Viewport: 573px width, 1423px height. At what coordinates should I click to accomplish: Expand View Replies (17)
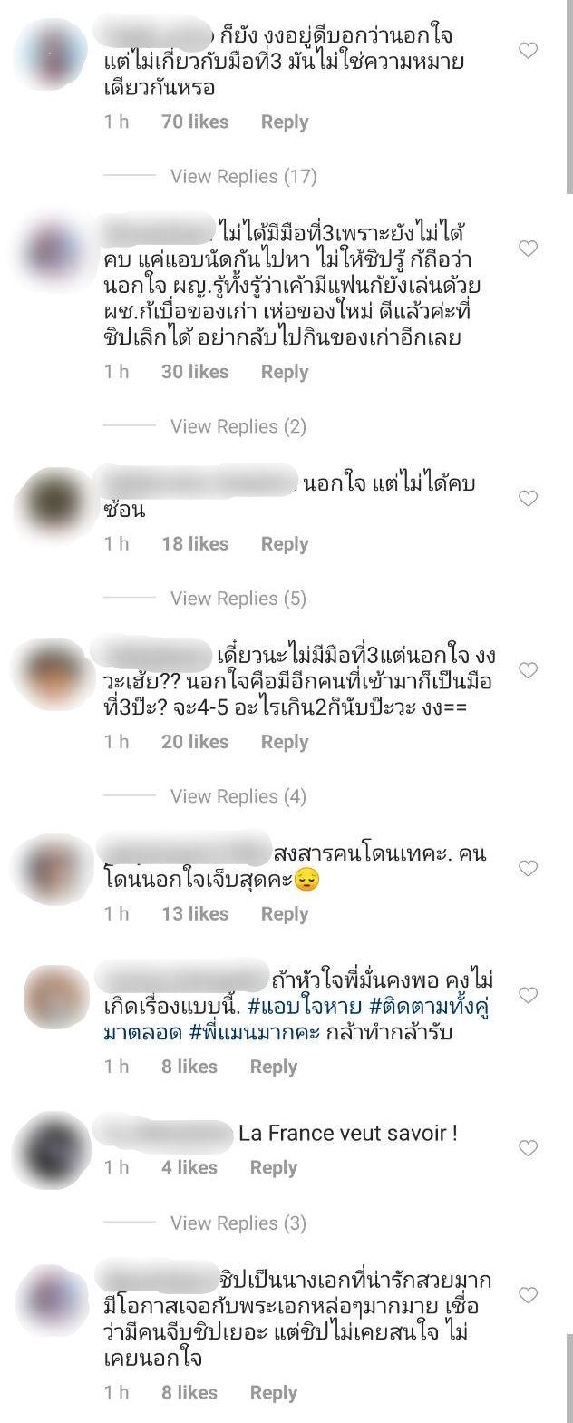click(x=243, y=177)
